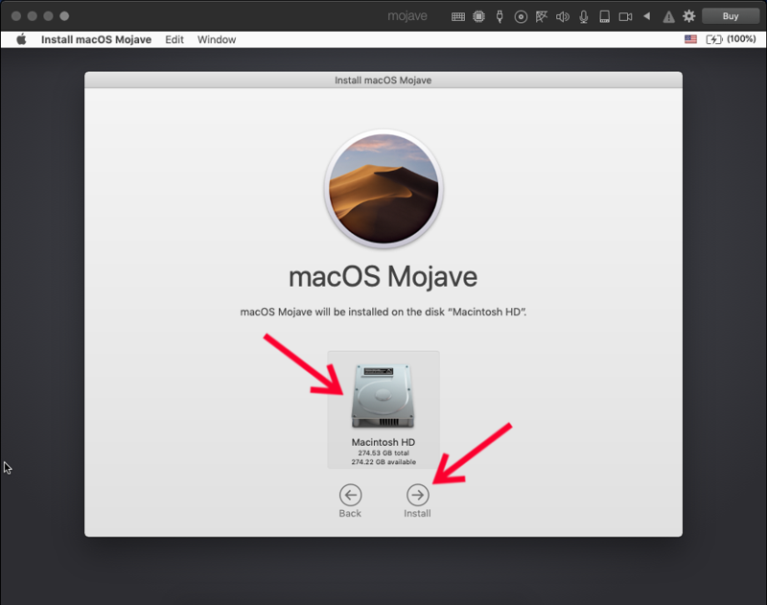
Task: Click the speaker sound icon
Action: [562, 16]
